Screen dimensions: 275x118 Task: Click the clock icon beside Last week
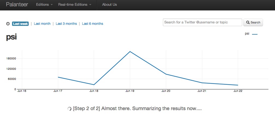point(8,24)
